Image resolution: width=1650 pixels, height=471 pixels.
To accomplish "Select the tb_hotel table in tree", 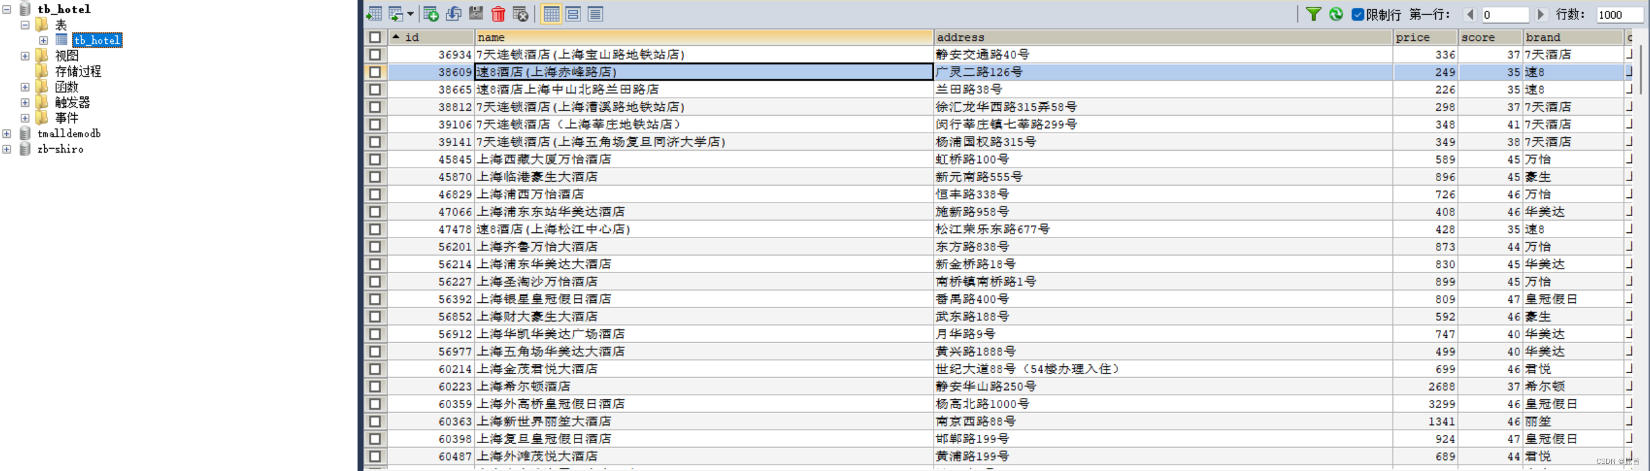I will 97,40.
